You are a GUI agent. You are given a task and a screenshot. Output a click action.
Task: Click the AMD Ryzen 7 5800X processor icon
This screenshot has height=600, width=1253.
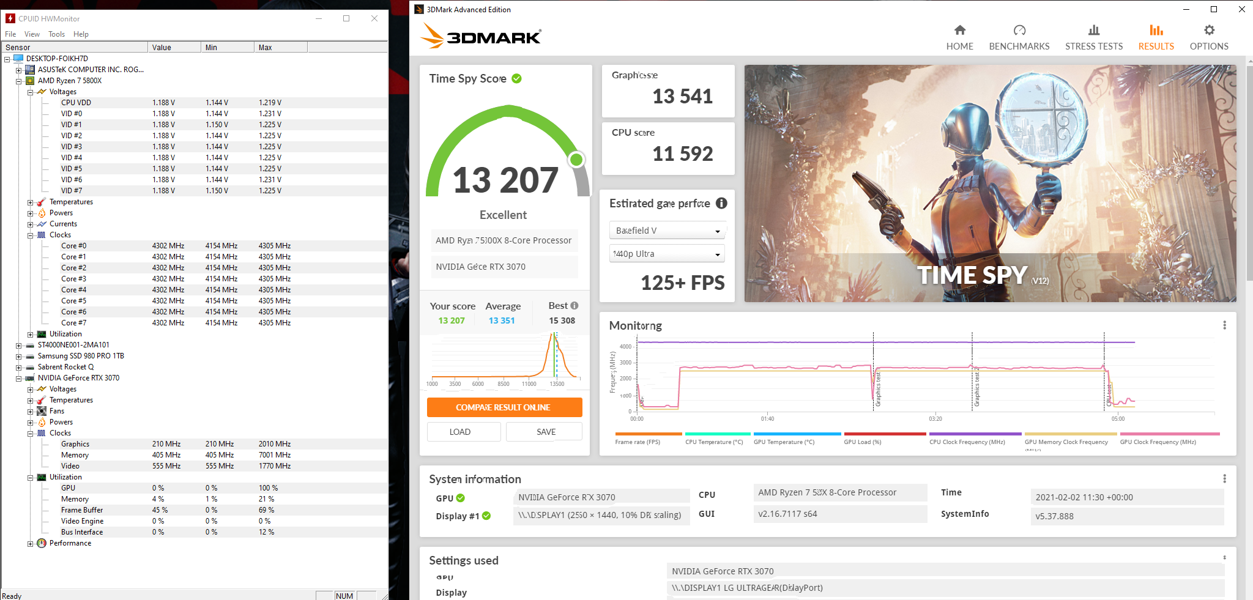point(30,81)
